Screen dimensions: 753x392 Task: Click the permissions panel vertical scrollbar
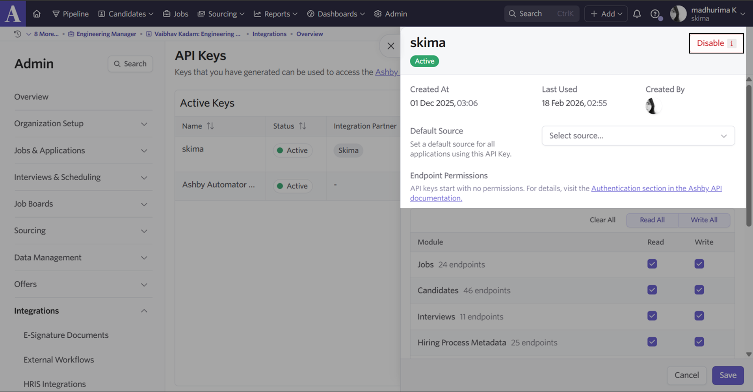pos(749,157)
